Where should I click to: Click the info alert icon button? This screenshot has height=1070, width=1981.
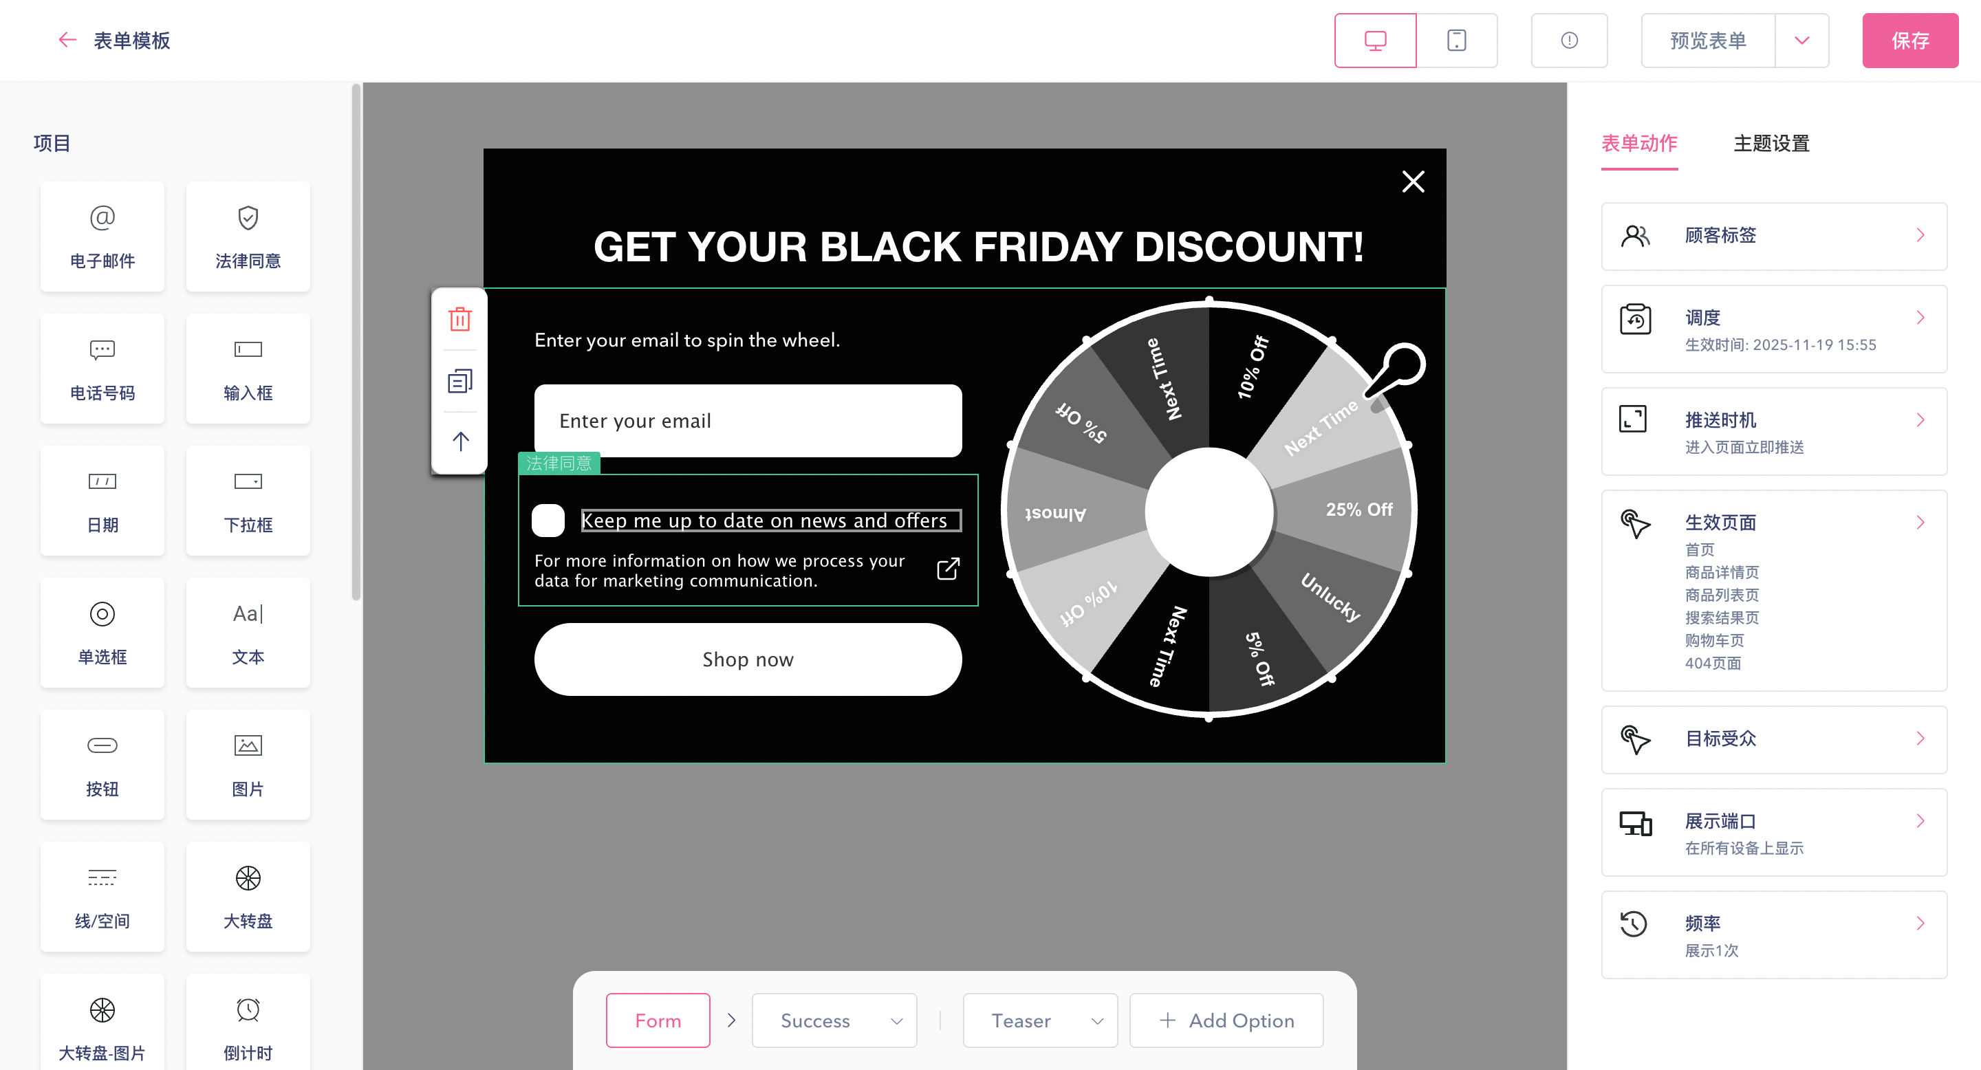tap(1569, 41)
